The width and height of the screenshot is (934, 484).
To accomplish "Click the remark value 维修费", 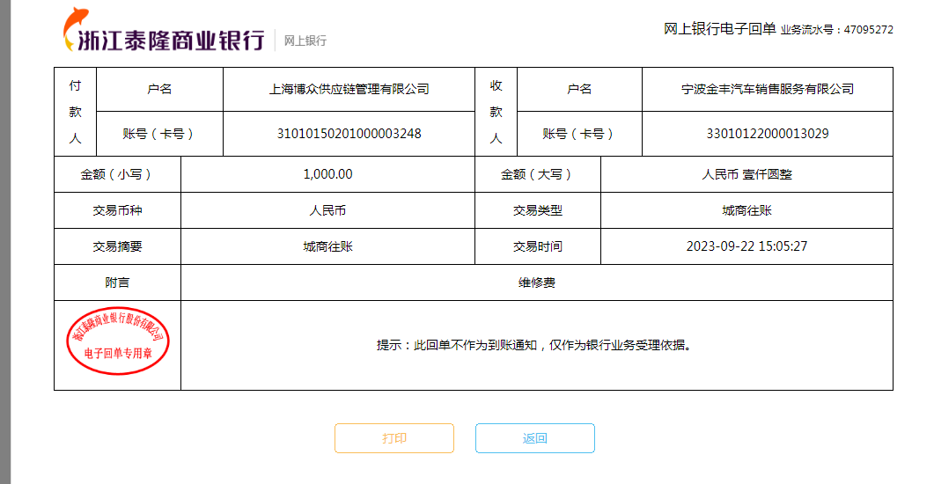I will [x=536, y=282].
